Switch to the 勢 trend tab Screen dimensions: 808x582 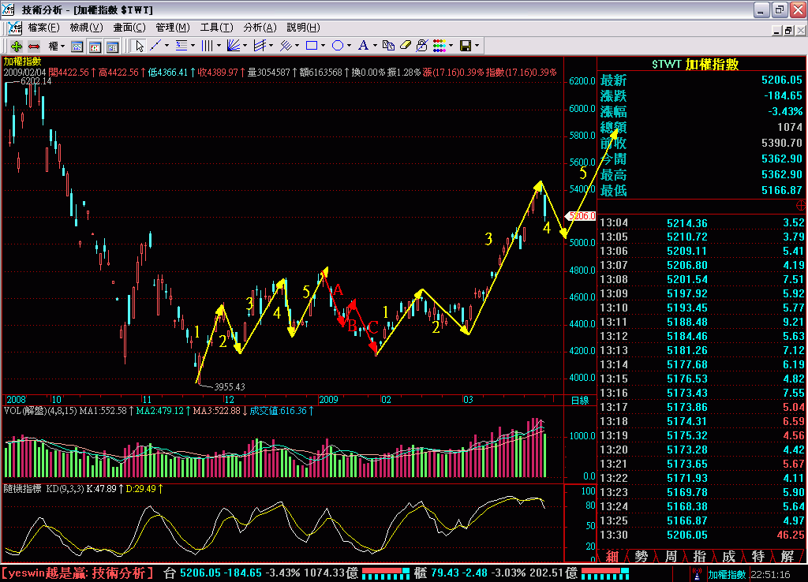642,556
